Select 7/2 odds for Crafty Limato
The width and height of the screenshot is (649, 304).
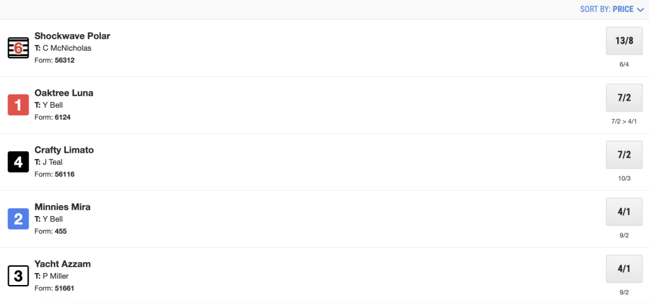[624, 155]
